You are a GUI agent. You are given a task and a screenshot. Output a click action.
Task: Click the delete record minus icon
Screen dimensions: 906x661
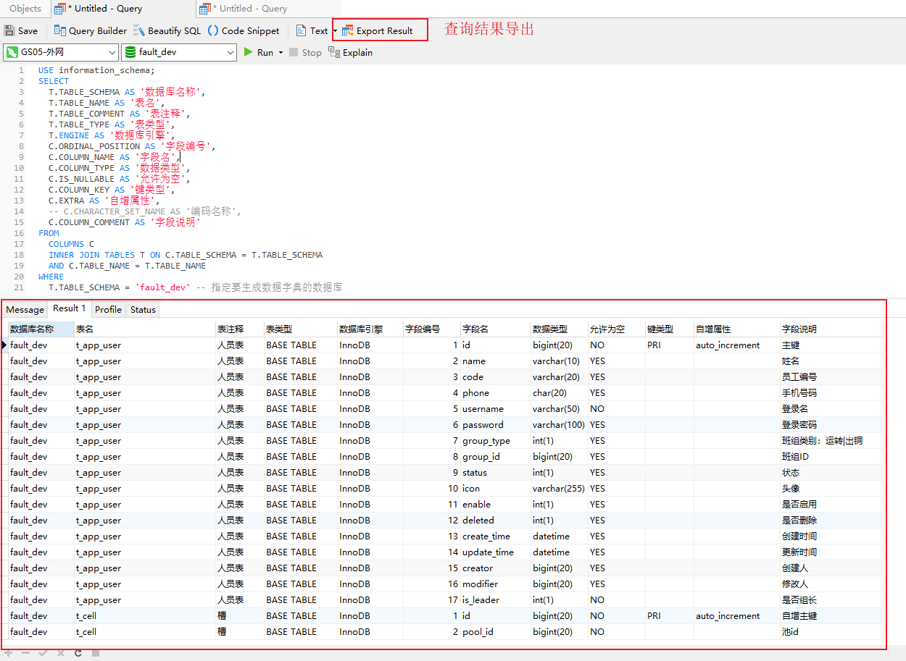[26, 653]
